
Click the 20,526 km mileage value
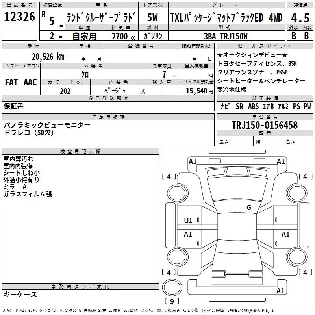48,57
